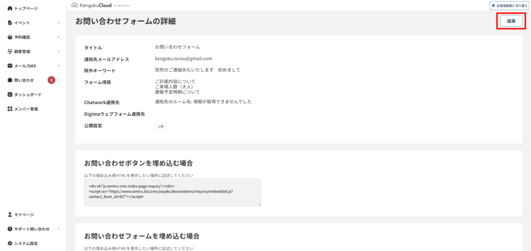Viewport: 531px width, 251px height.
Task: Click the title value お問い合わせフォーム
Action: click(177, 47)
